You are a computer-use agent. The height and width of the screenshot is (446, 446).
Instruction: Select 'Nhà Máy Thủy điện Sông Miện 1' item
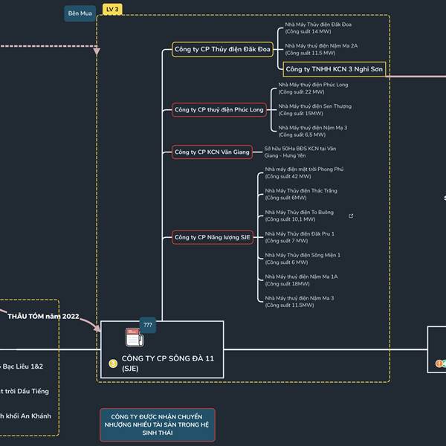click(303, 259)
